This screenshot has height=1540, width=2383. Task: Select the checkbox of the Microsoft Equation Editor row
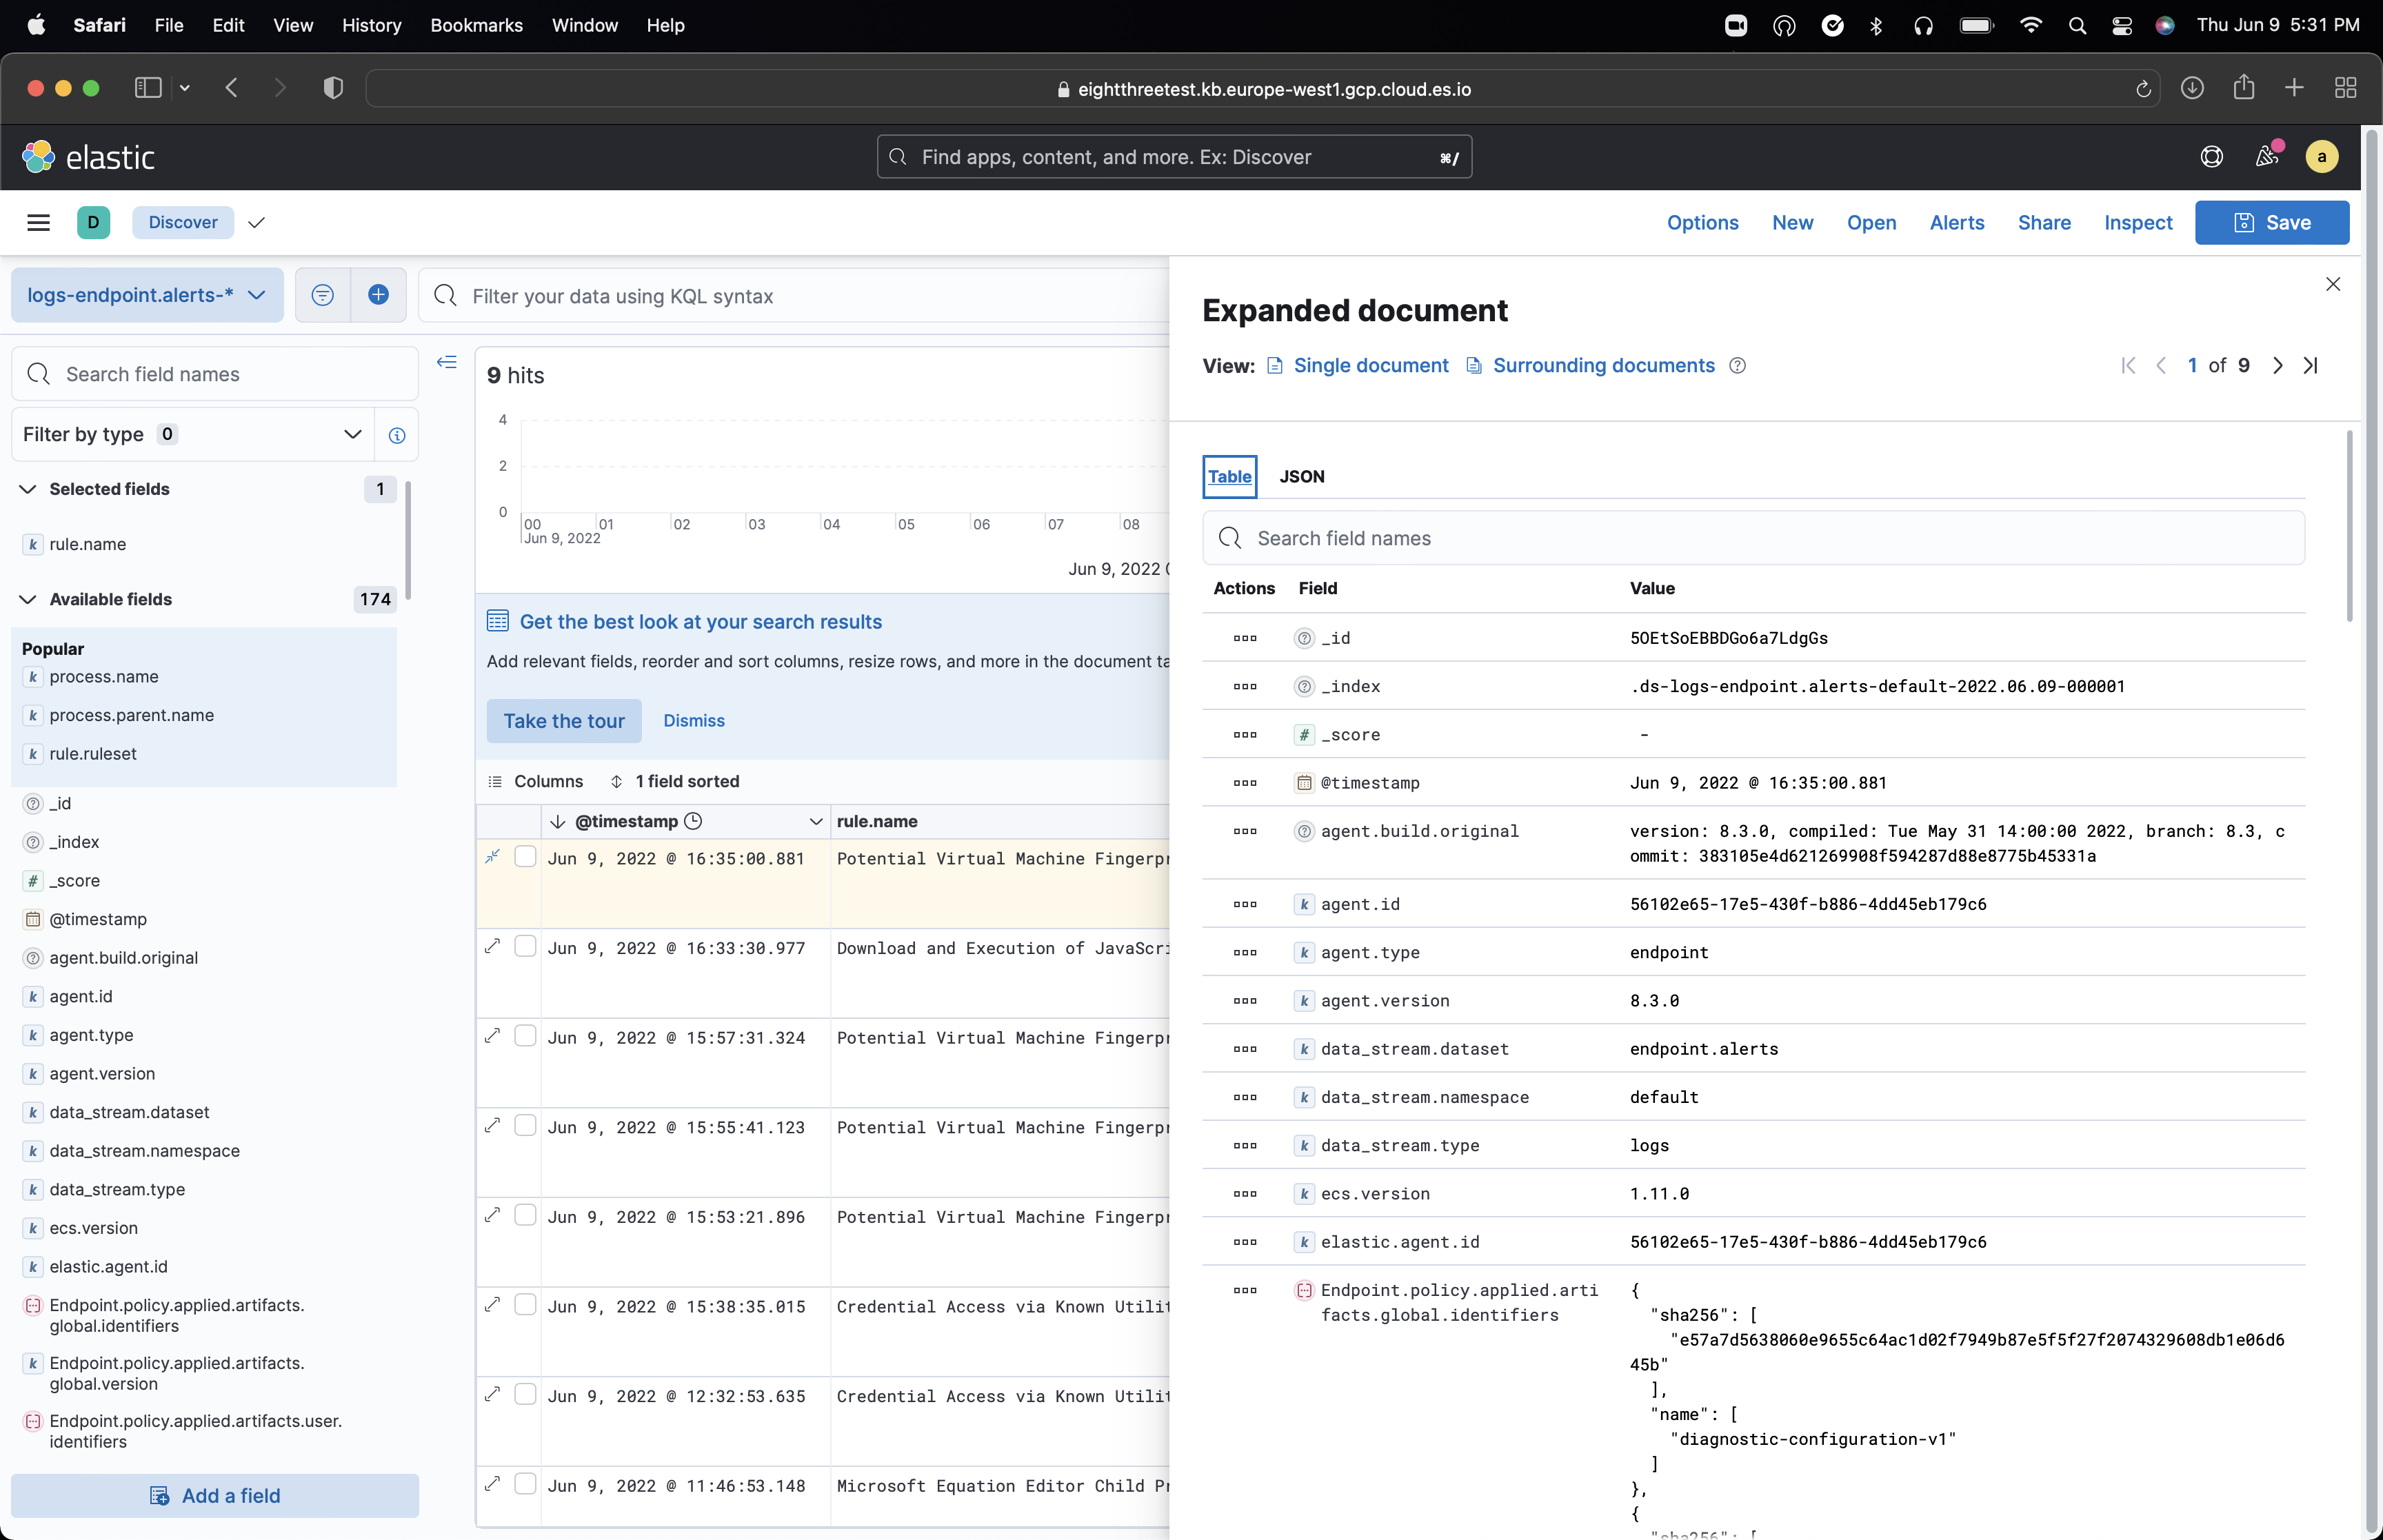(x=525, y=1484)
